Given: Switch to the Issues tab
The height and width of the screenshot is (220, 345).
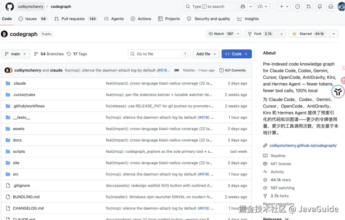Looking at the screenshot, I should [32, 19].
